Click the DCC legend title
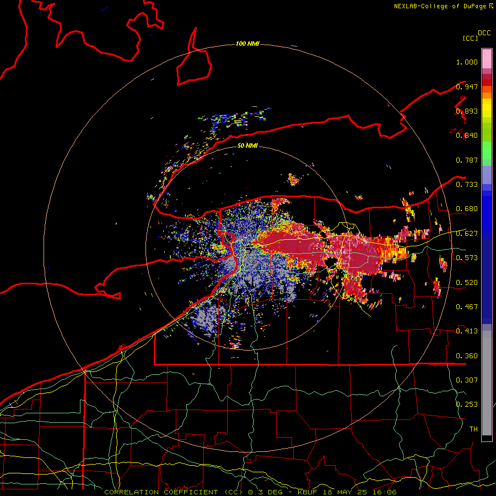 [484, 33]
